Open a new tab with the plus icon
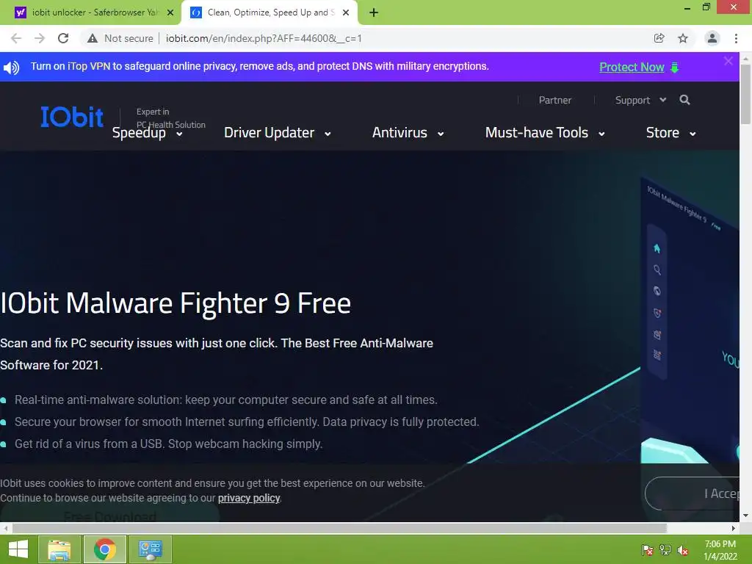Image resolution: width=752 pixels, height=564 pixels. coord(374,12)
